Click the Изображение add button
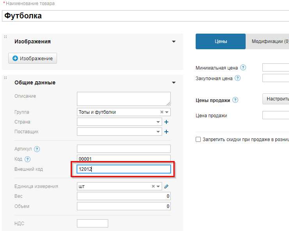Screen dimensions: 289x231 [x=33, y=58]
